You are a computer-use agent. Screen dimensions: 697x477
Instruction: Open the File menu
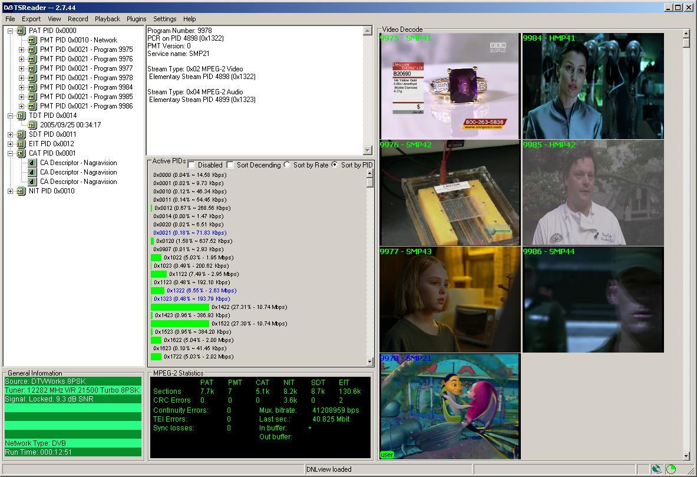[x=10, y=19]
